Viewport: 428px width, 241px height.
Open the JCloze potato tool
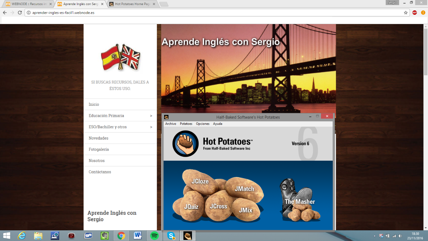tap(200, 181)
